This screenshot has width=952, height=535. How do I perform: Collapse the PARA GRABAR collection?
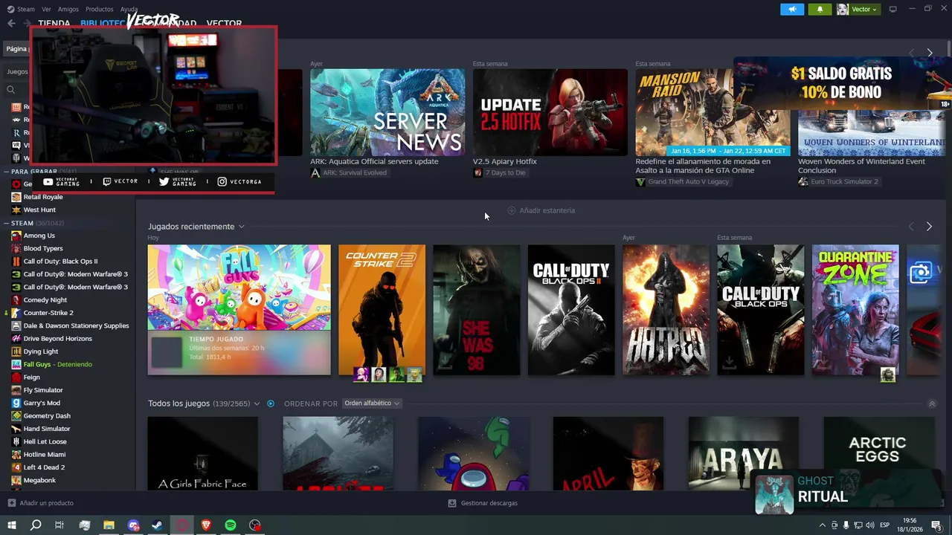coord(7,172)
